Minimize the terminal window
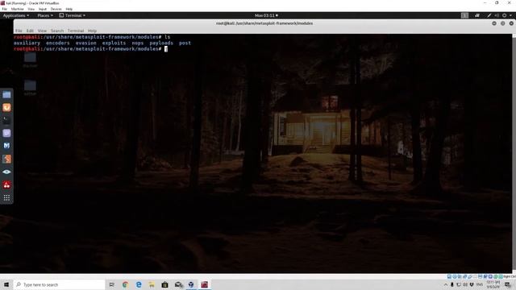Image resolution: width=516 pixels, height=290 pixels. (494, 23)
